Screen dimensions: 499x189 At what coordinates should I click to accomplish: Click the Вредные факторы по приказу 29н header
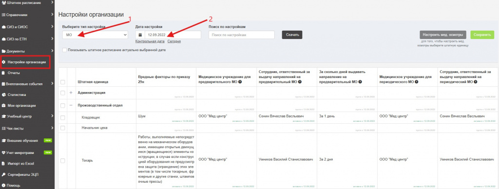[x=164, y=79]
